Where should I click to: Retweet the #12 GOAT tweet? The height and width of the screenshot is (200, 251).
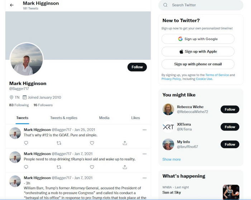[x=59, y=143]
